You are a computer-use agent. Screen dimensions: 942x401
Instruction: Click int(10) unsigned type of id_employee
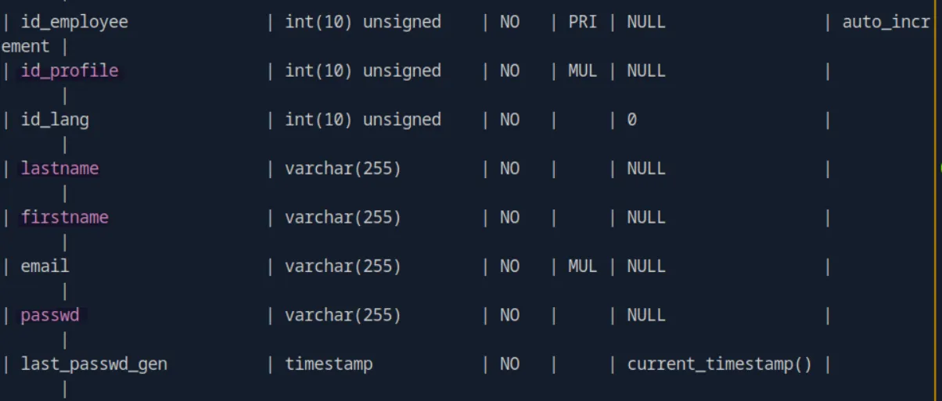[x=363, y=22]
